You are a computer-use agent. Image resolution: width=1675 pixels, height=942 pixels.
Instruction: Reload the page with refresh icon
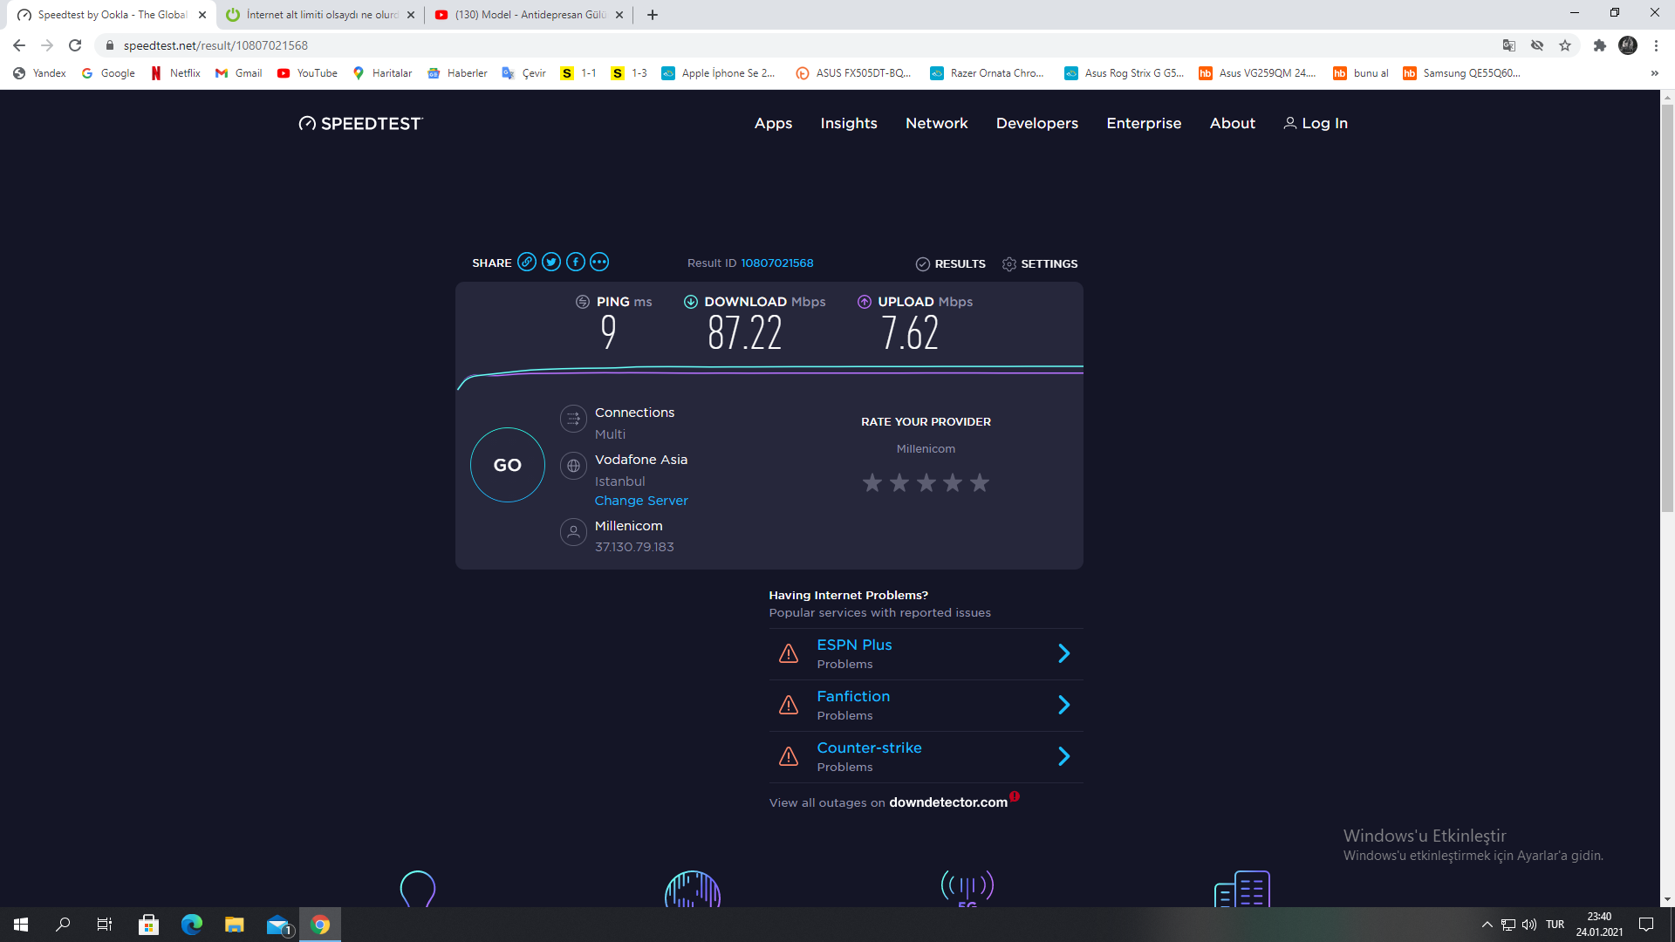(x=75, y=45)
